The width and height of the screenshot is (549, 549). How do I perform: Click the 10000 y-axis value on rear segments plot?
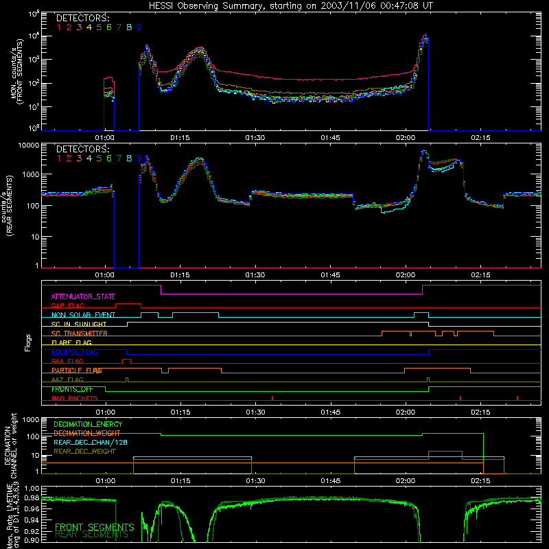click(x=29, y=145)
